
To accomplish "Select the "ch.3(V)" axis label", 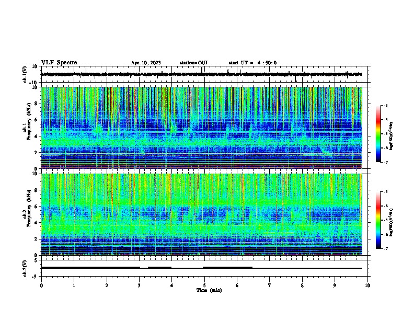I will click(25, 268).
